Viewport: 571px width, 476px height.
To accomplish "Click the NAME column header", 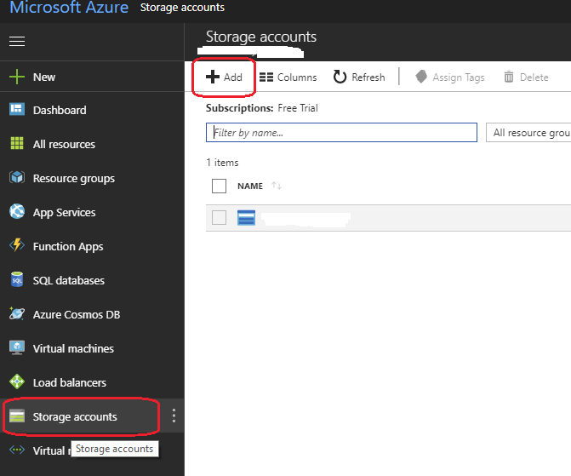I will click(x=250, y=186).
